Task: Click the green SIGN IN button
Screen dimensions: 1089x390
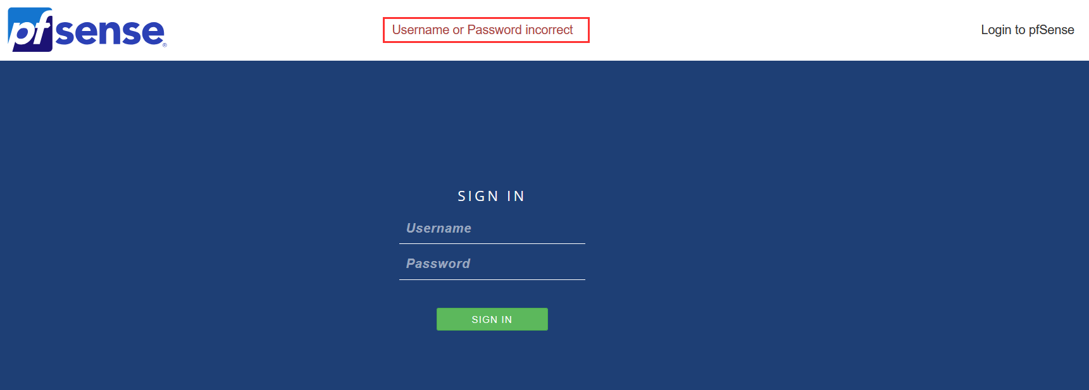Action: coord(492,319)
